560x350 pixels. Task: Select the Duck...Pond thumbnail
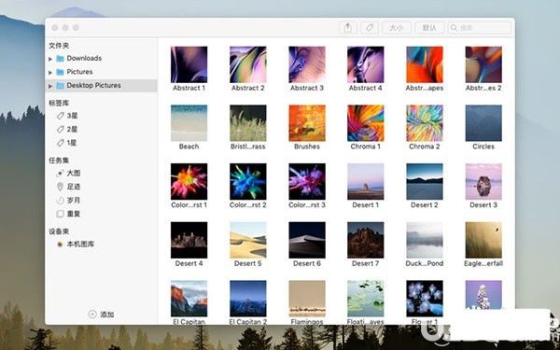pos(425,241)
